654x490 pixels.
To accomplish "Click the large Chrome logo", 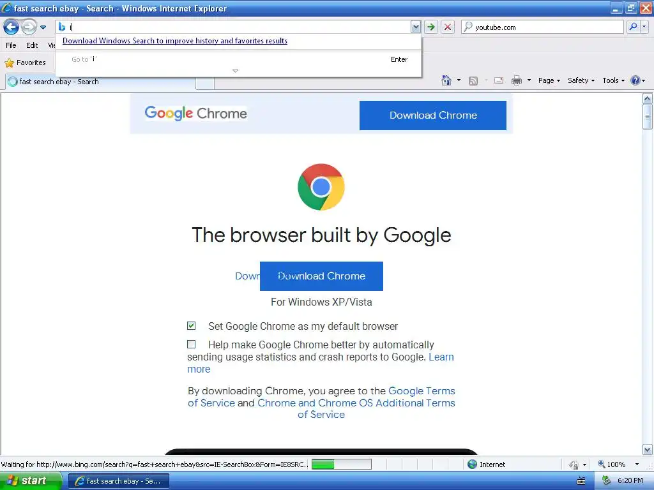I will point(321,187).
